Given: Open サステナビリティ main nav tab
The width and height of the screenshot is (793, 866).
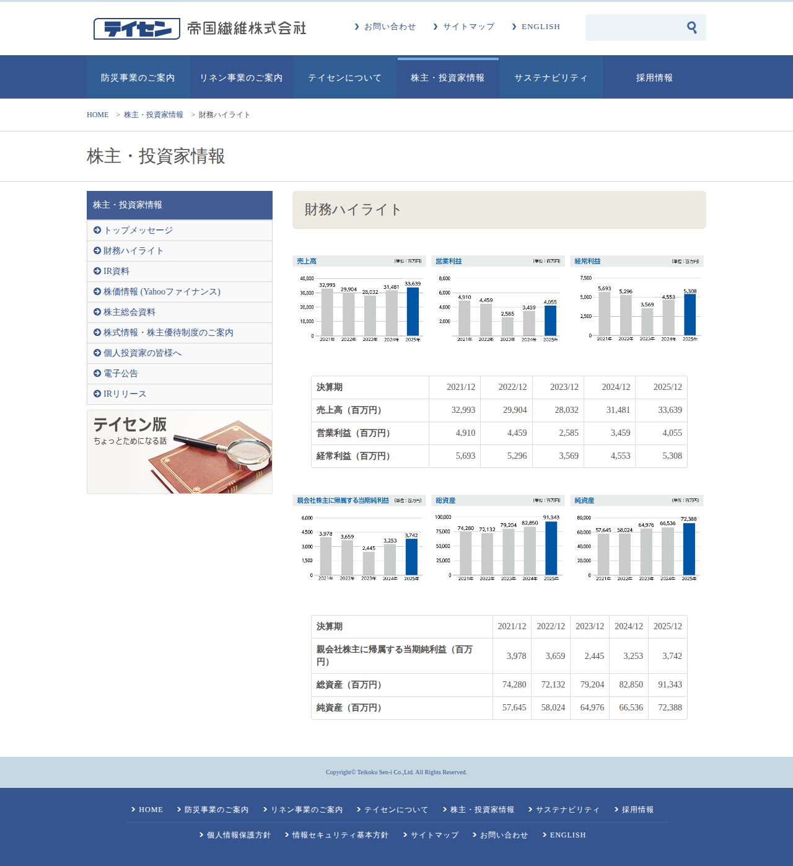Looking at the screenshot, I should 551,77.
